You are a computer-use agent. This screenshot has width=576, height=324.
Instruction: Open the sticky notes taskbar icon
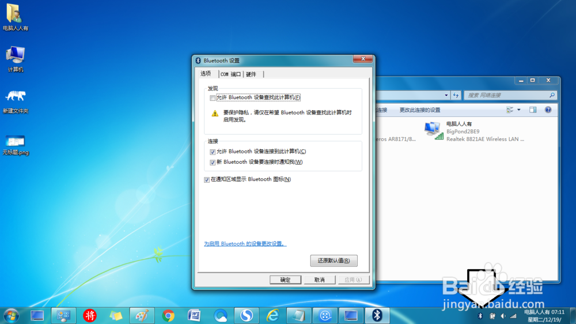116,315
